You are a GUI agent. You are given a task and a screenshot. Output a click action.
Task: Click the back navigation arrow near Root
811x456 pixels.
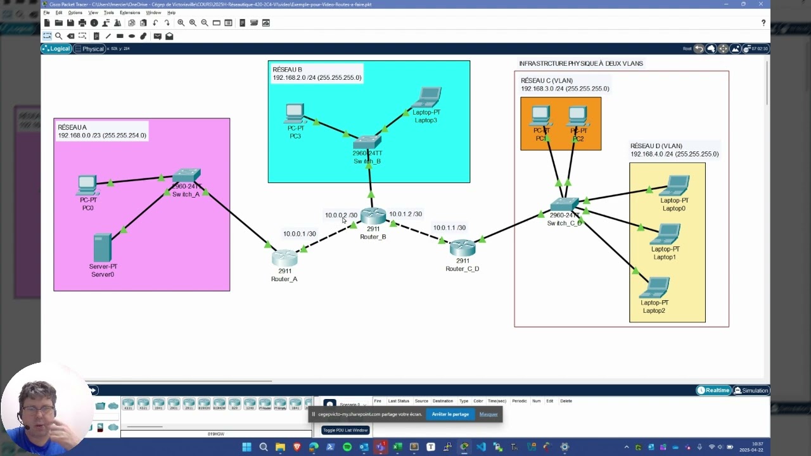[x=699, y=49]
